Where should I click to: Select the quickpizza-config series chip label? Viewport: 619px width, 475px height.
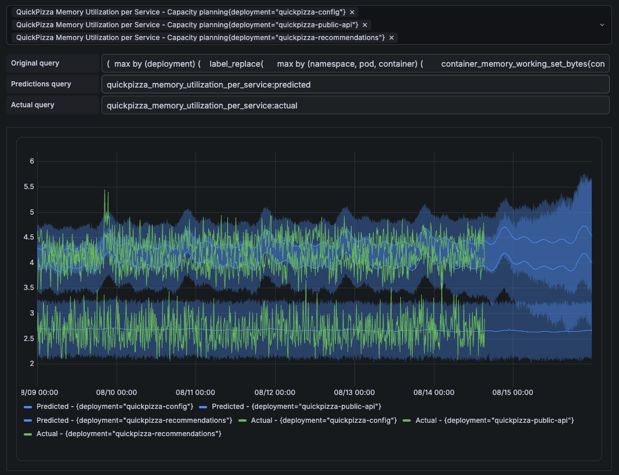click(181, 12)
